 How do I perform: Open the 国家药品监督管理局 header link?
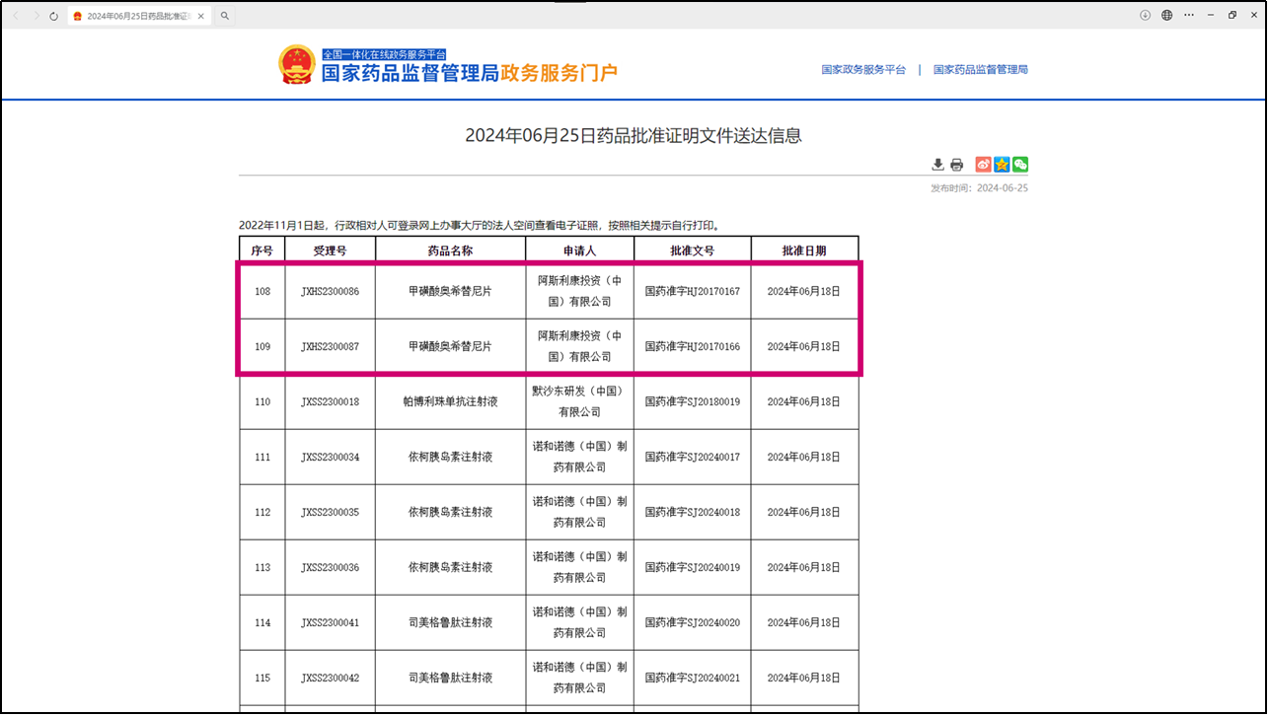click(981, 70)
